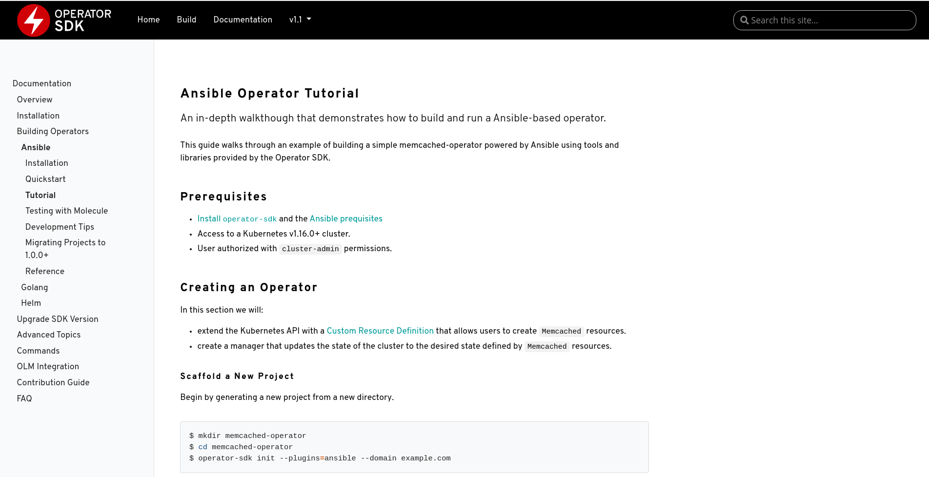
Task: Open Documentation in the top navbar
Action: pyautogui.click(x=242, y=20)
